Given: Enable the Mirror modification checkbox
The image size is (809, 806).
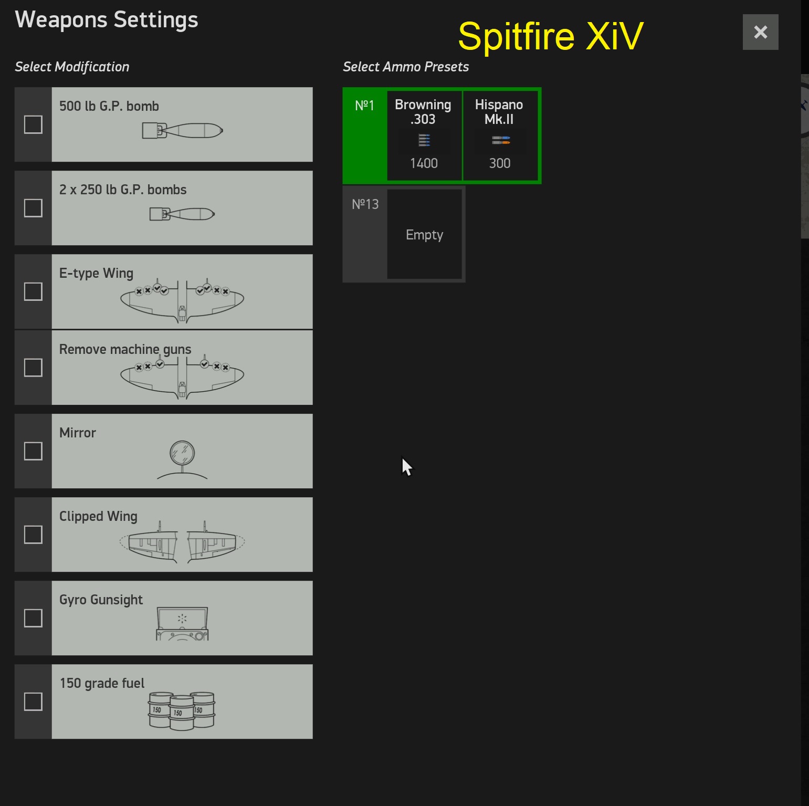Looking at the screenshot, I should pyautogui.click(x=33, y=451).
